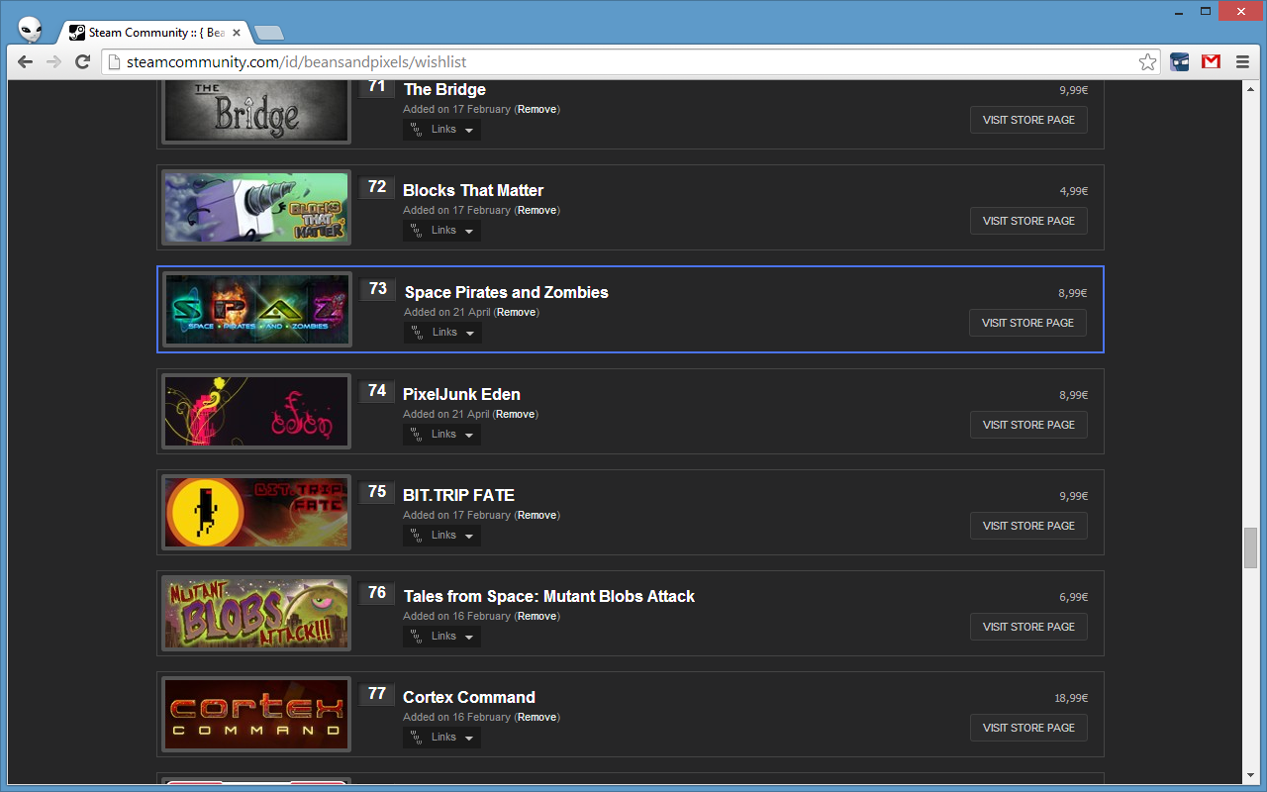Open the Gmail extension icon

click(x=1210, y=61)
